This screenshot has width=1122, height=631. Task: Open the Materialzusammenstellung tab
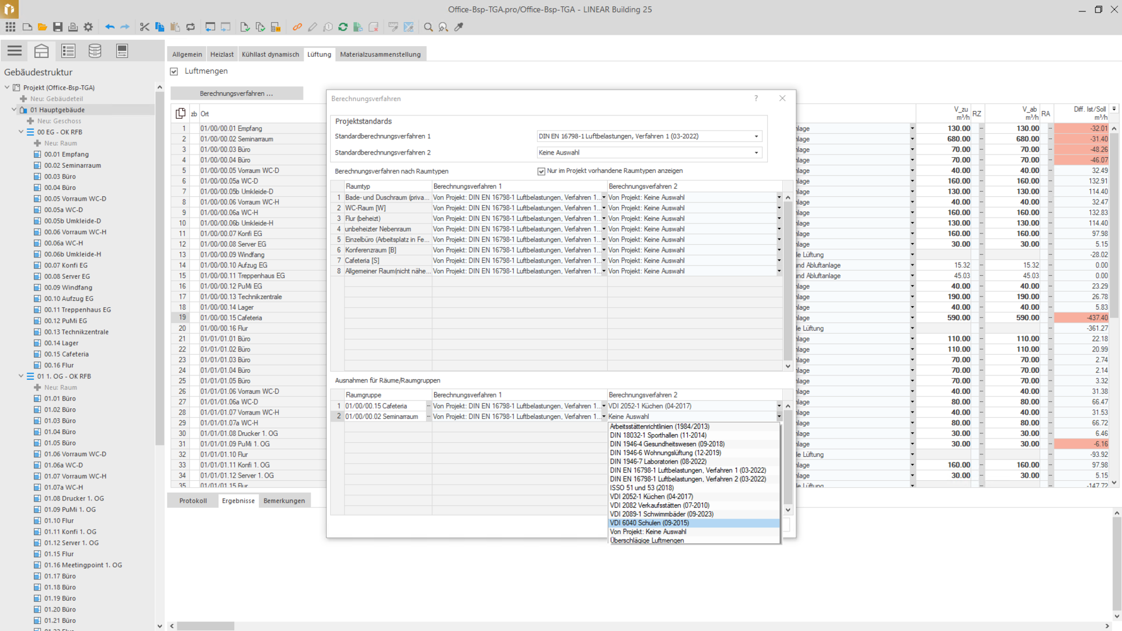tap(380, 54)
